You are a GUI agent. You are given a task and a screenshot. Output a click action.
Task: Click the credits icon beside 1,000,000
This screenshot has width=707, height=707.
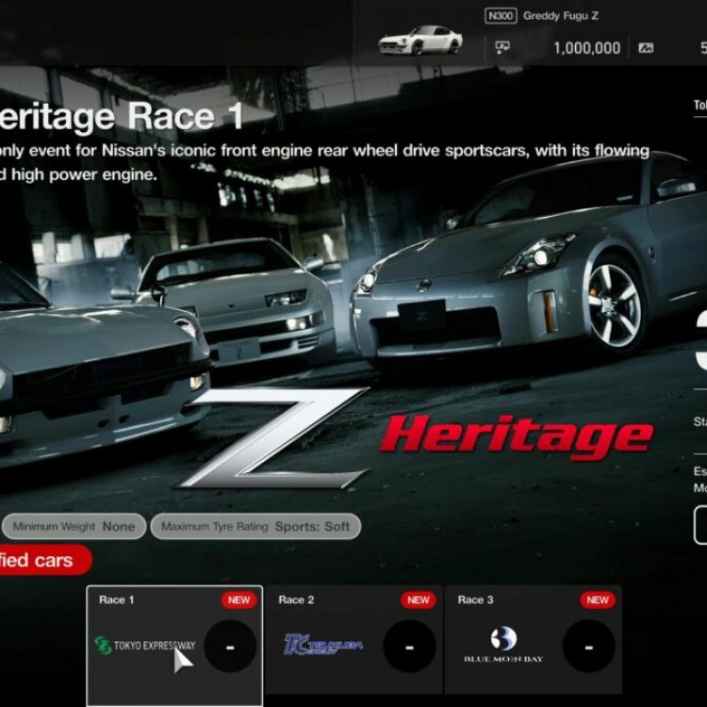pos(502,47)
